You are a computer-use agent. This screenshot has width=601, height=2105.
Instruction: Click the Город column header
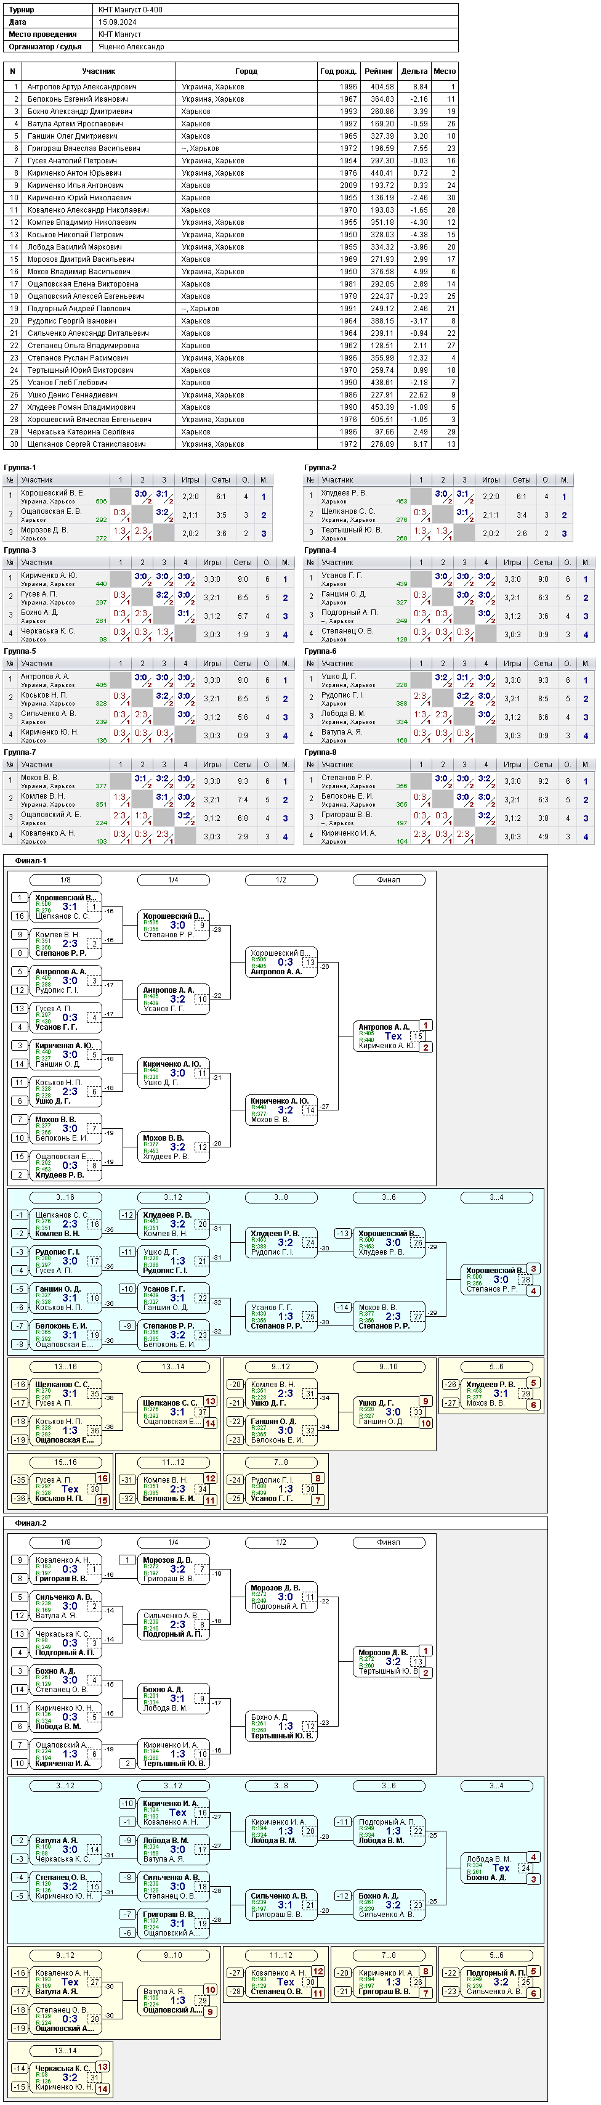pyautogui.click(x=246, y=71)
